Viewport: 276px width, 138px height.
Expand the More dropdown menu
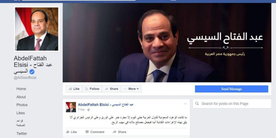click(x=131, y=89)
